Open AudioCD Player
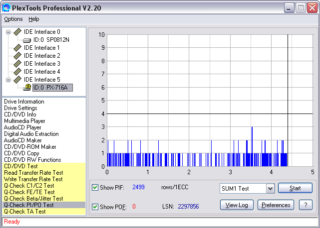320x228 pixels. pyautogui.click(x=22, y=127)
